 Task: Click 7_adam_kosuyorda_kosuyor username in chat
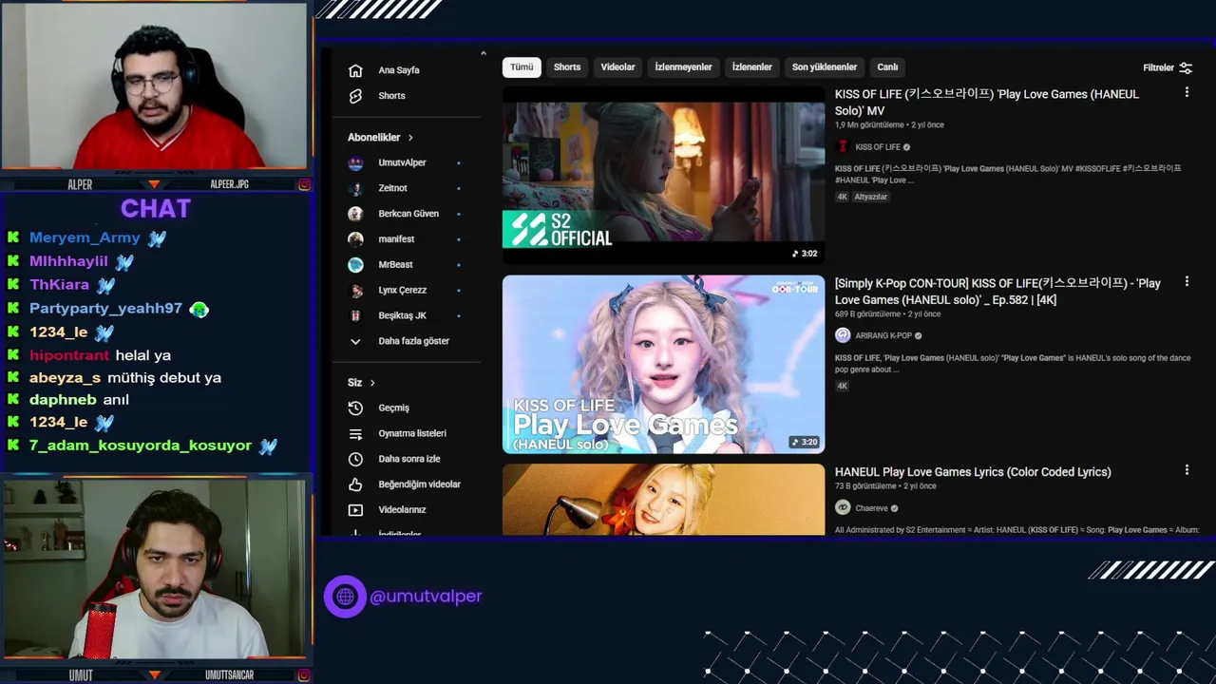pyautogui.click(x=141, y=446)
